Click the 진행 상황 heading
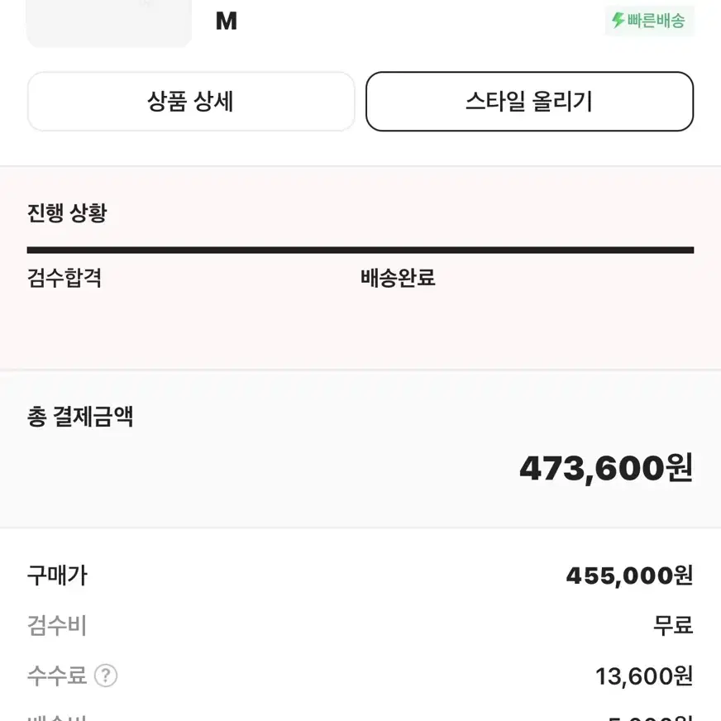Screen dimensions: 721x721 point(67,212)
